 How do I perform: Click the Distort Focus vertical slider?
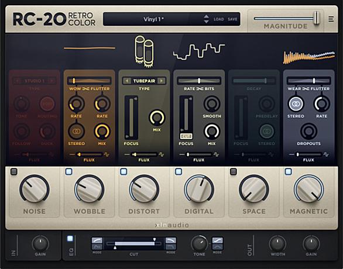[131, 118]
